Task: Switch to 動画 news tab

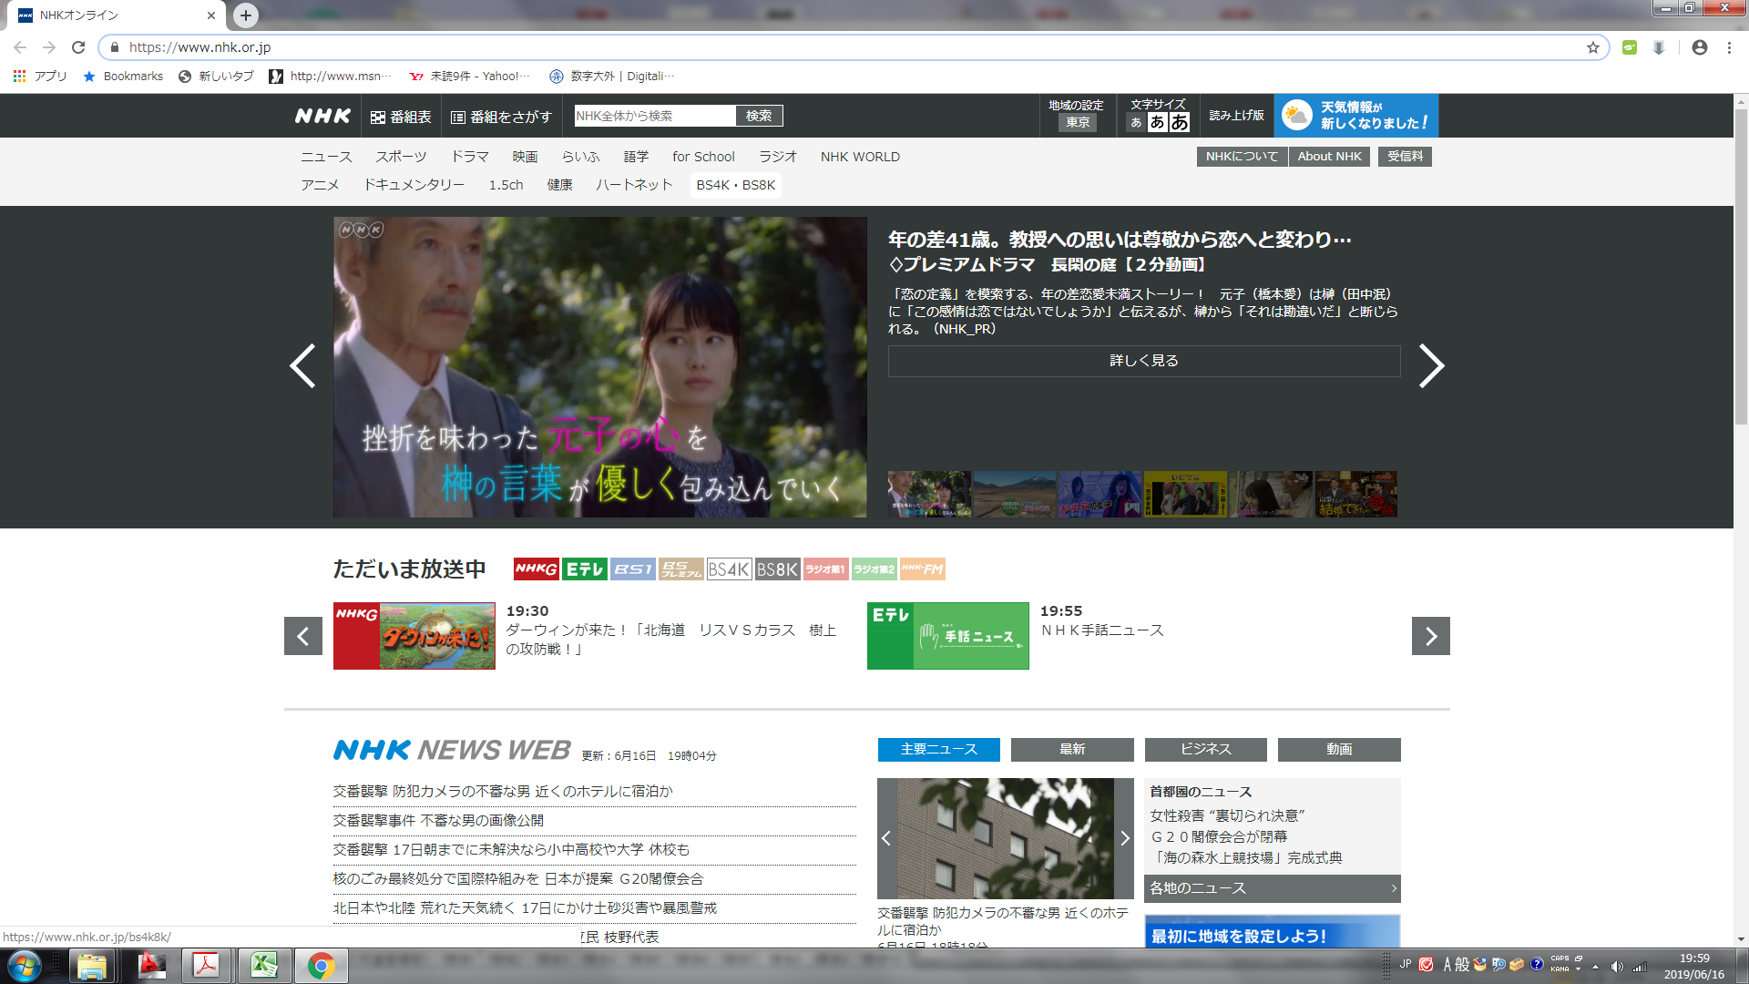Action: tap(1339, 749)
